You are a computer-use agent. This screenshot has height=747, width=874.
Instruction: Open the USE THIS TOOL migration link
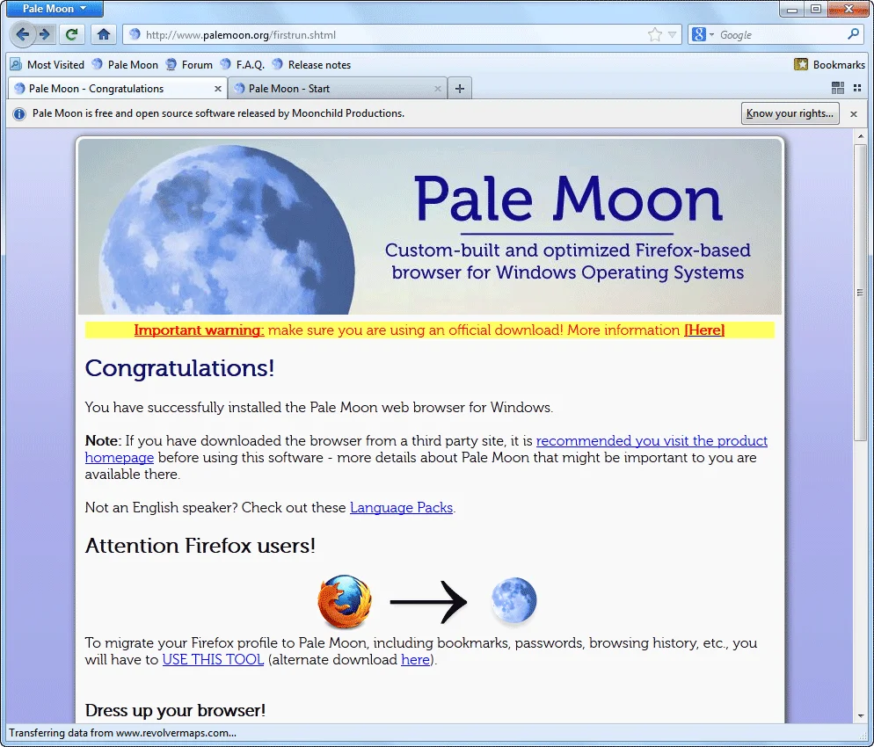213,659
